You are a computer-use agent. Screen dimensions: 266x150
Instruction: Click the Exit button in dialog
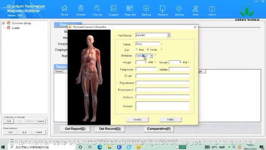pos(170,120)
